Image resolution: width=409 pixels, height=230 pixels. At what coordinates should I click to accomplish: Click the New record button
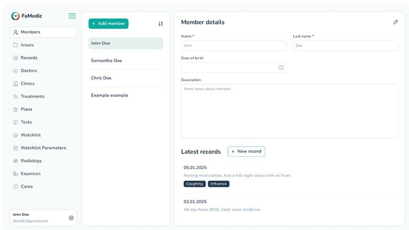point(246,152)
